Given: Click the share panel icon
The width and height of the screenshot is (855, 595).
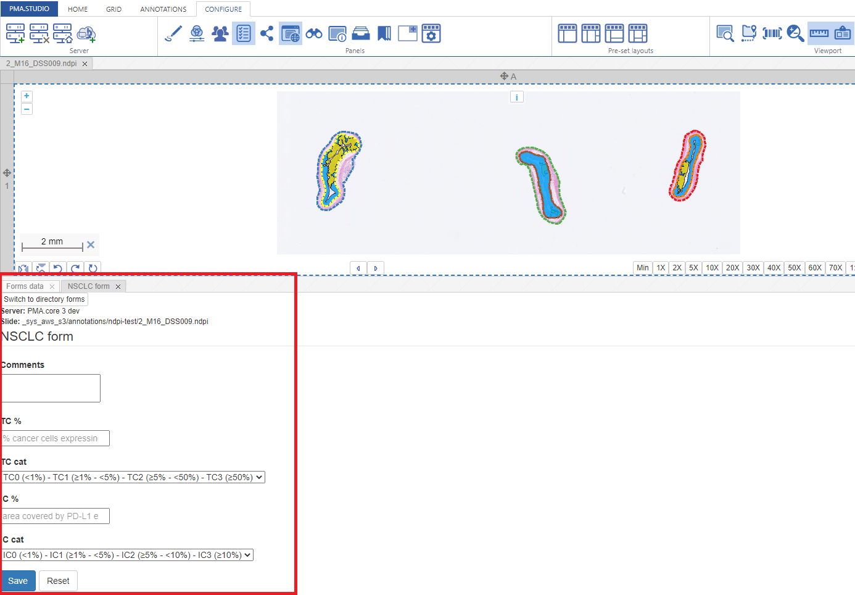Looking at the screenshot, I should pos(266,33).
